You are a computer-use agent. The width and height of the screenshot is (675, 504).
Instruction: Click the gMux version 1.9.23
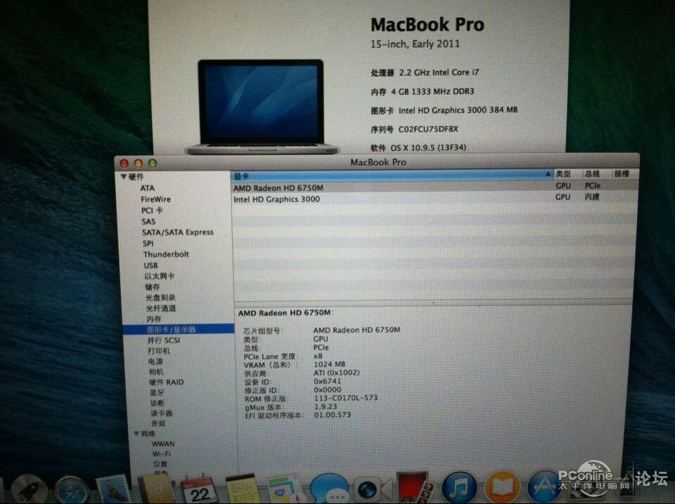[326, 406]
